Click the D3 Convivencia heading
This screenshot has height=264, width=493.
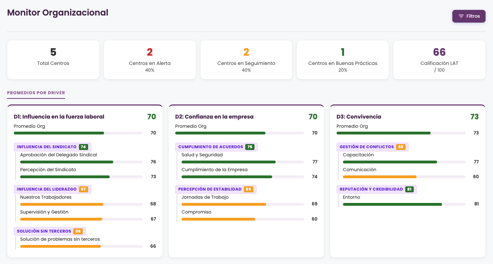(359, 117)
